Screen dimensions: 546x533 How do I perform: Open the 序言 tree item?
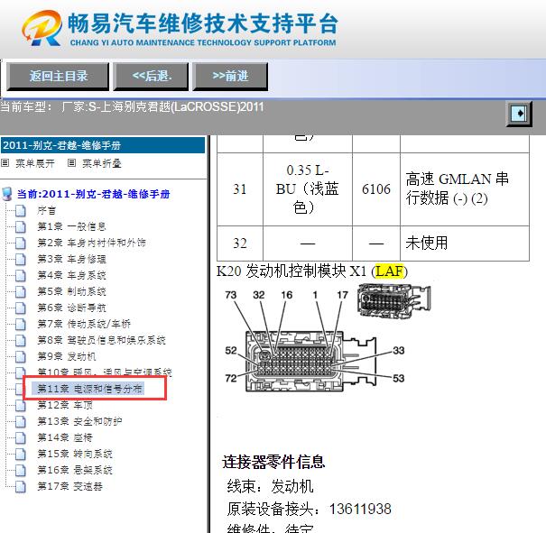pyautogui.click(x=47, y=210)
